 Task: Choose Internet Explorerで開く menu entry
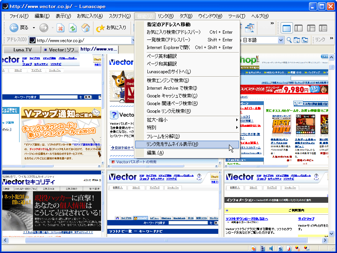(187, 48)
